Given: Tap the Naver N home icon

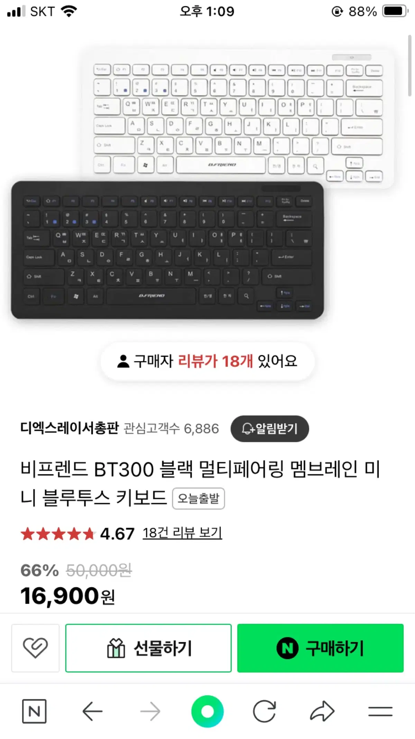Looking at the screenshot, I should tap(34, 711).
